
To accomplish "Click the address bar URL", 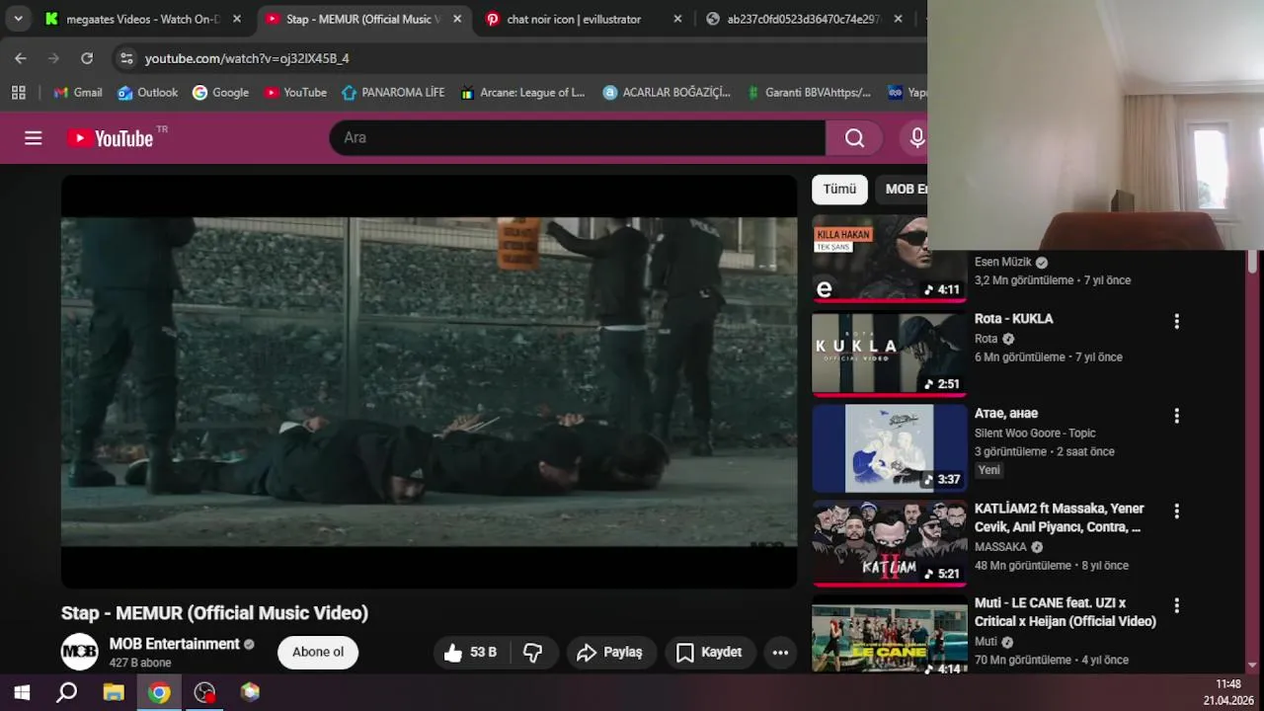I will 247,58.
